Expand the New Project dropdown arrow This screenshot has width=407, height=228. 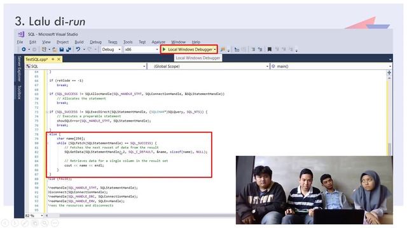50,49
